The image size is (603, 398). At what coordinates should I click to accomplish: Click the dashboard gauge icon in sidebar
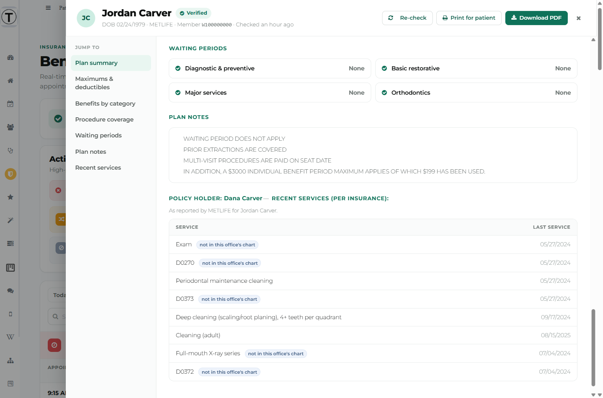click(10, 57)
